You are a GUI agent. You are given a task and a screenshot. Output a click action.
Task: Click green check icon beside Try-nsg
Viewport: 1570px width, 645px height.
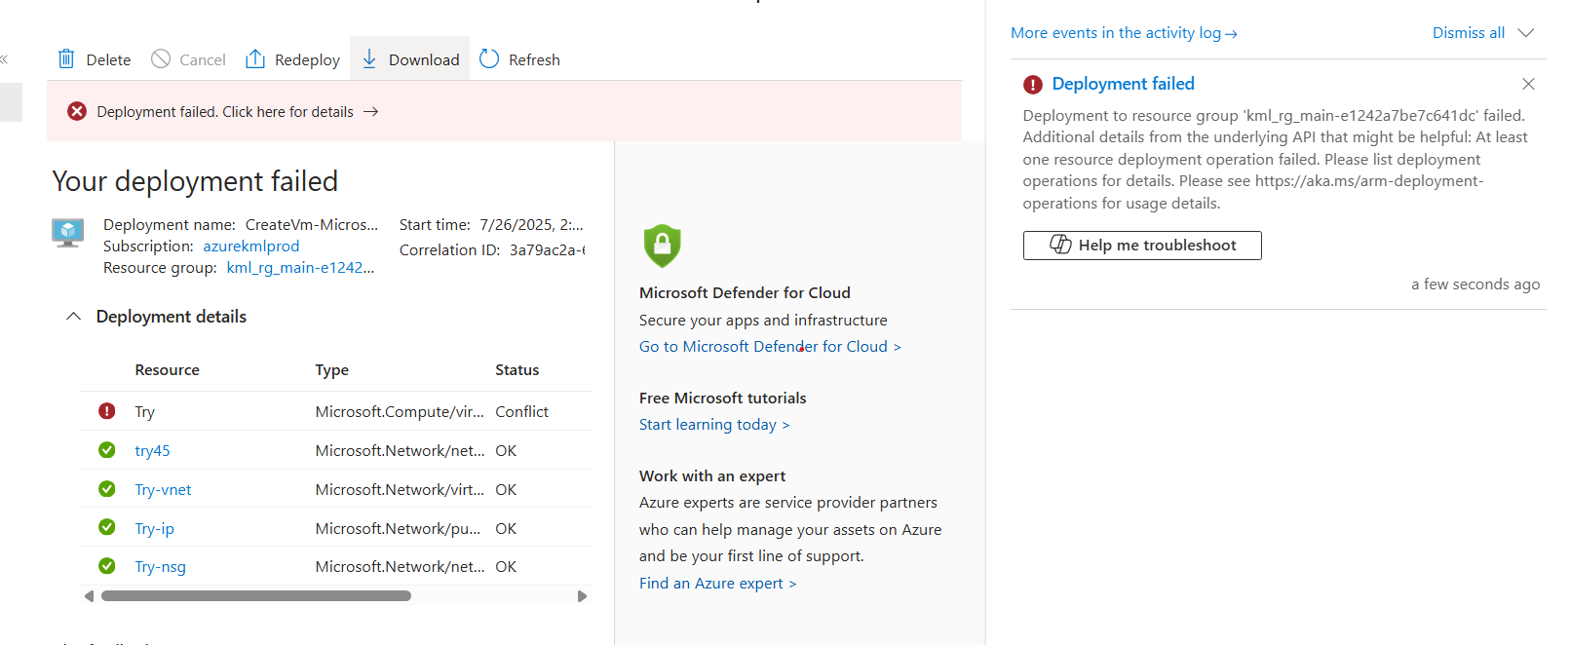pos(107,566)
